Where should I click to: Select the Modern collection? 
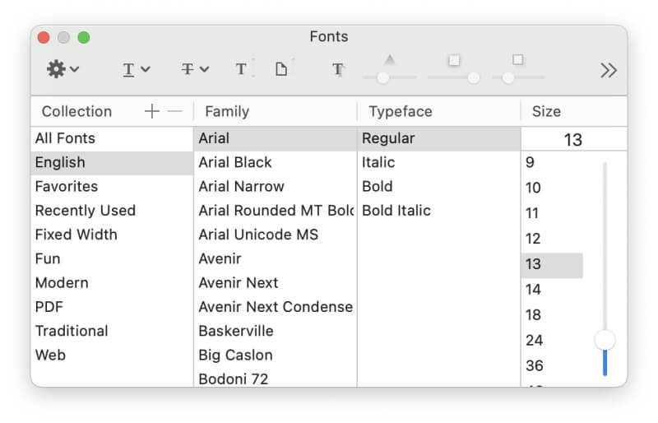112,283
